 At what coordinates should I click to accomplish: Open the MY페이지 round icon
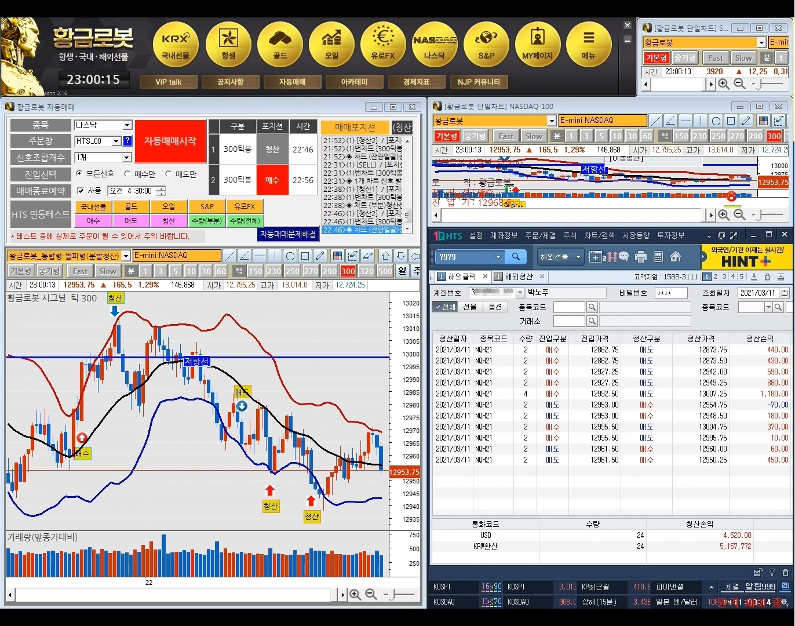[538, 45]
